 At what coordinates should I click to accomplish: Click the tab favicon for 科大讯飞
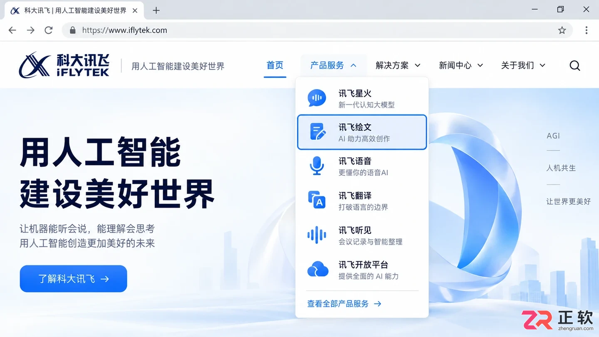coord(15,10)
